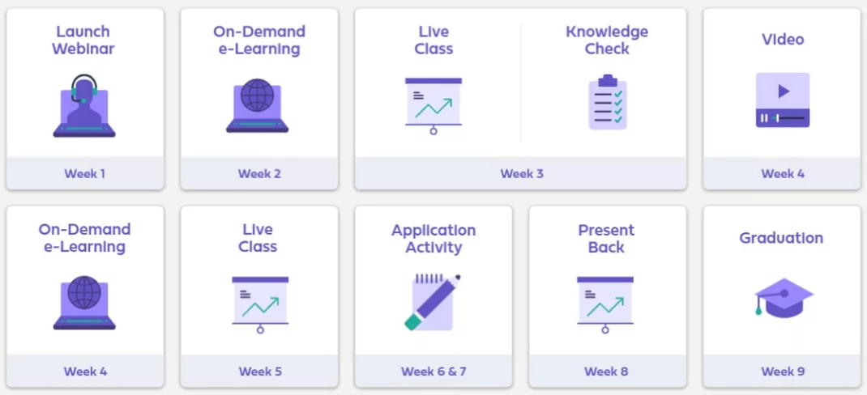Click the Week 1 footer label
Image resolution: width=867 pixels, height=395 pixels.
[x=84, y=173]
